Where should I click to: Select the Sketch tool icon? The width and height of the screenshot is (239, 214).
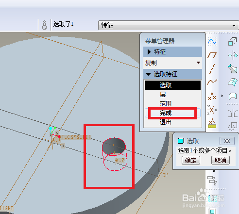coord(212,41)
